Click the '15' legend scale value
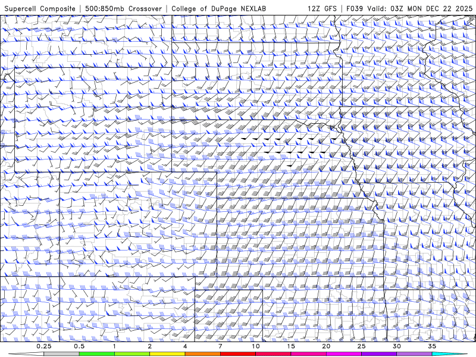Screen dimensions: 476x357 tap(291, 346)
